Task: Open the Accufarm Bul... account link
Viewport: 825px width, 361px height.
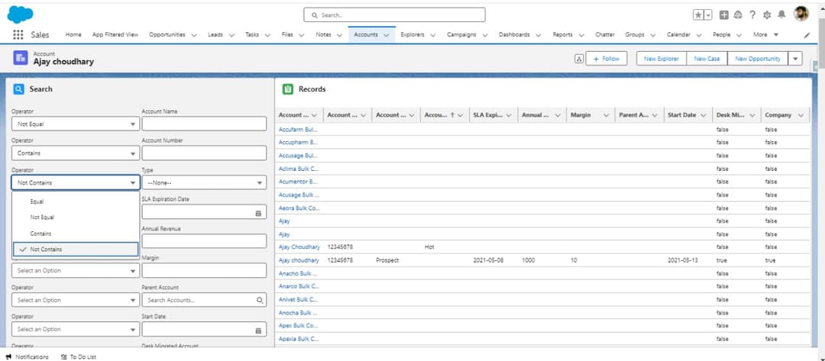Action: pyautogui.click(x=299, y=129)
